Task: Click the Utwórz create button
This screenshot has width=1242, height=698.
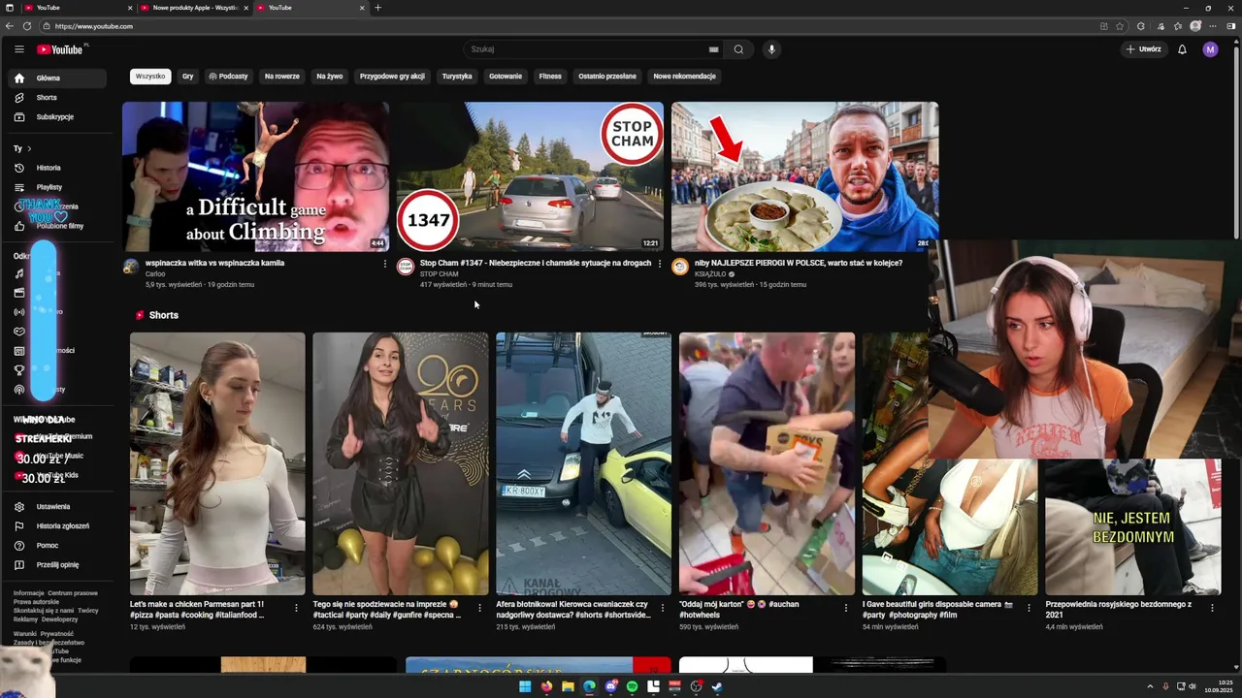Action: 1143,49
